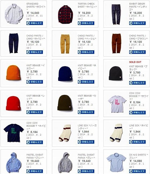Select the white Cow Cow Boogie T-shirt
Viewport: 150px width, 174px height.
pos(117,104)
